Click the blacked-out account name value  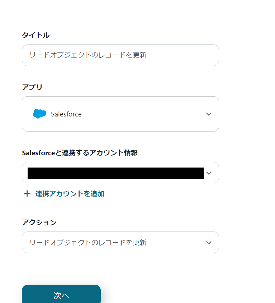115,173
